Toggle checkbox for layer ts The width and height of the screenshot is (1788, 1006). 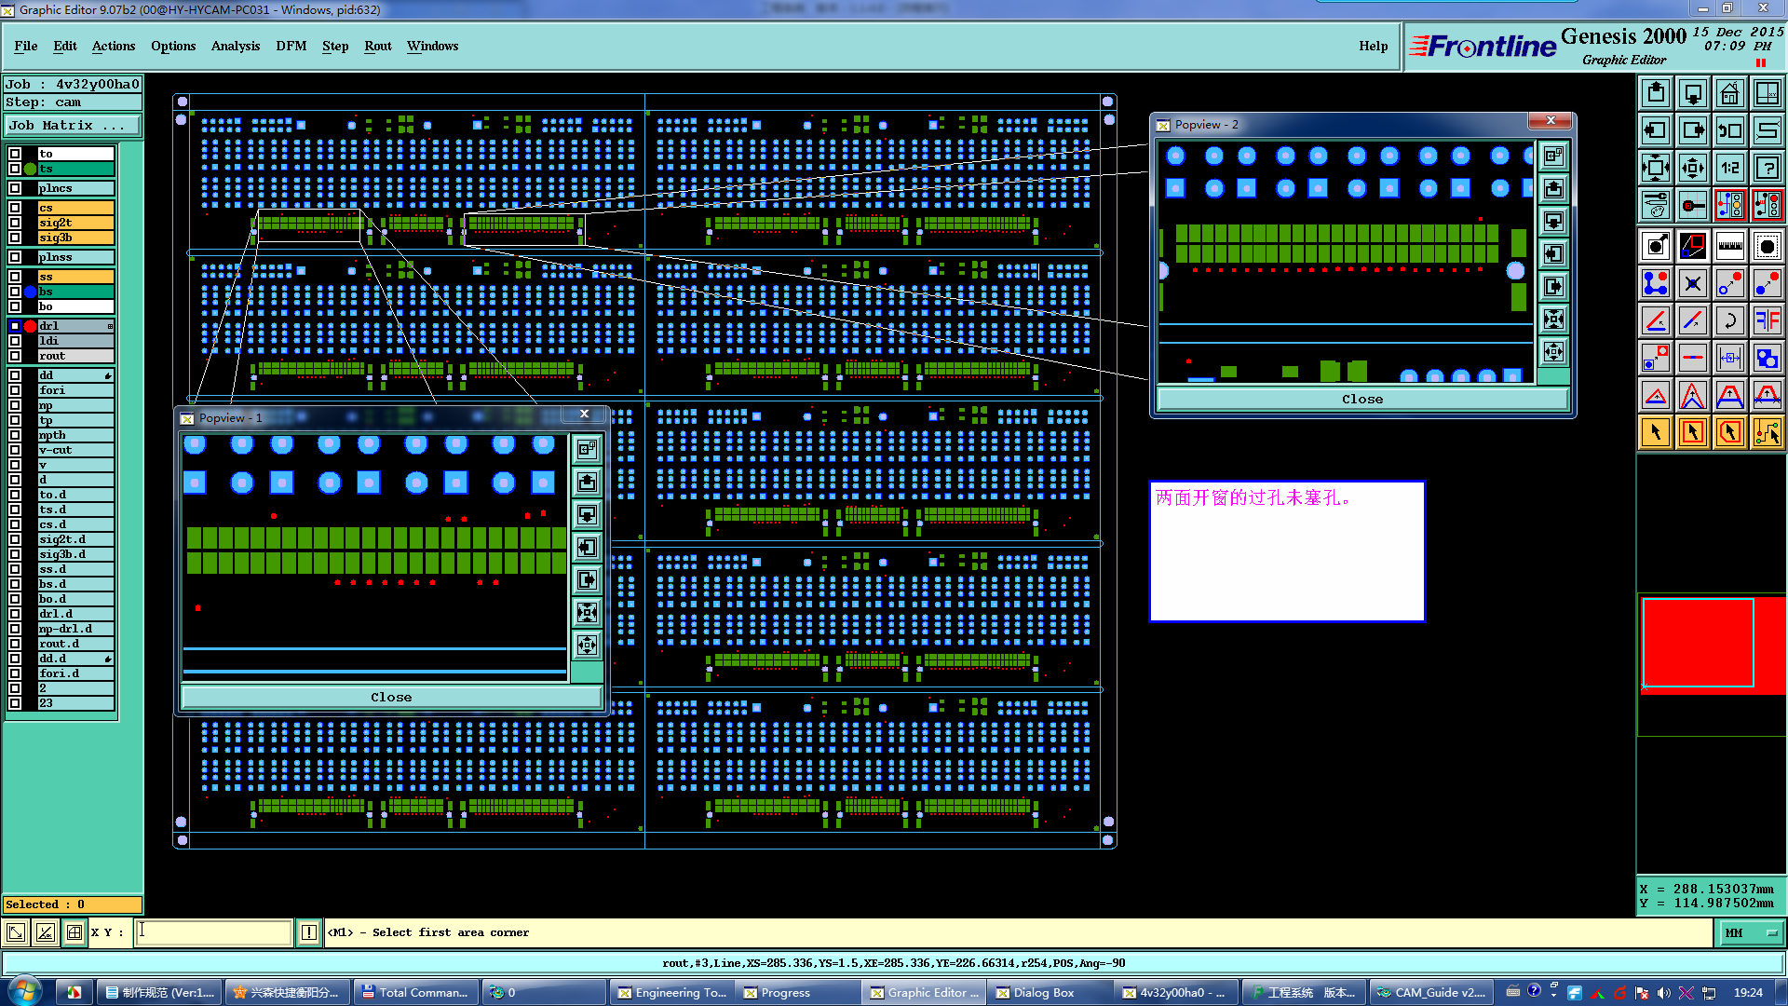15,169
